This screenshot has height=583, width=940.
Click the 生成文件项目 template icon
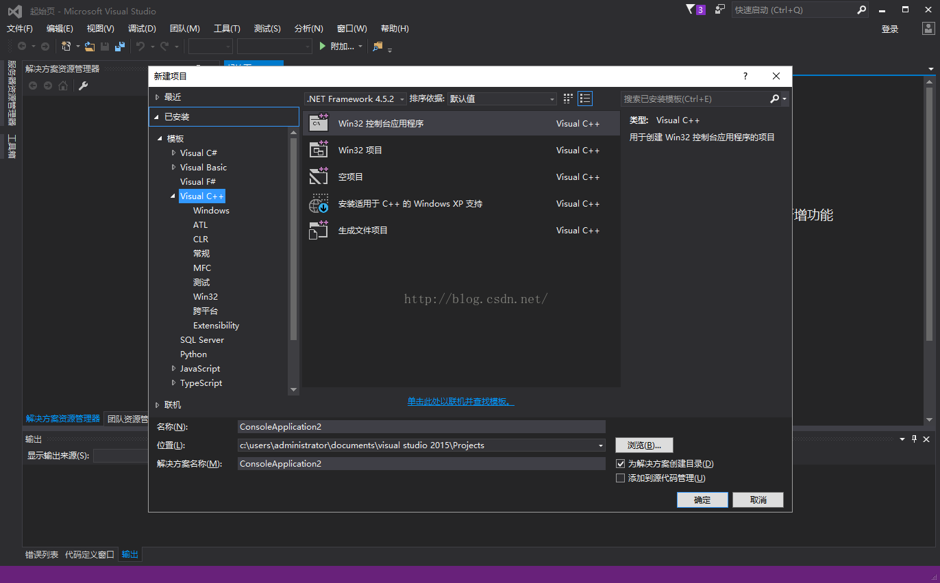click(x=319, y=230)
